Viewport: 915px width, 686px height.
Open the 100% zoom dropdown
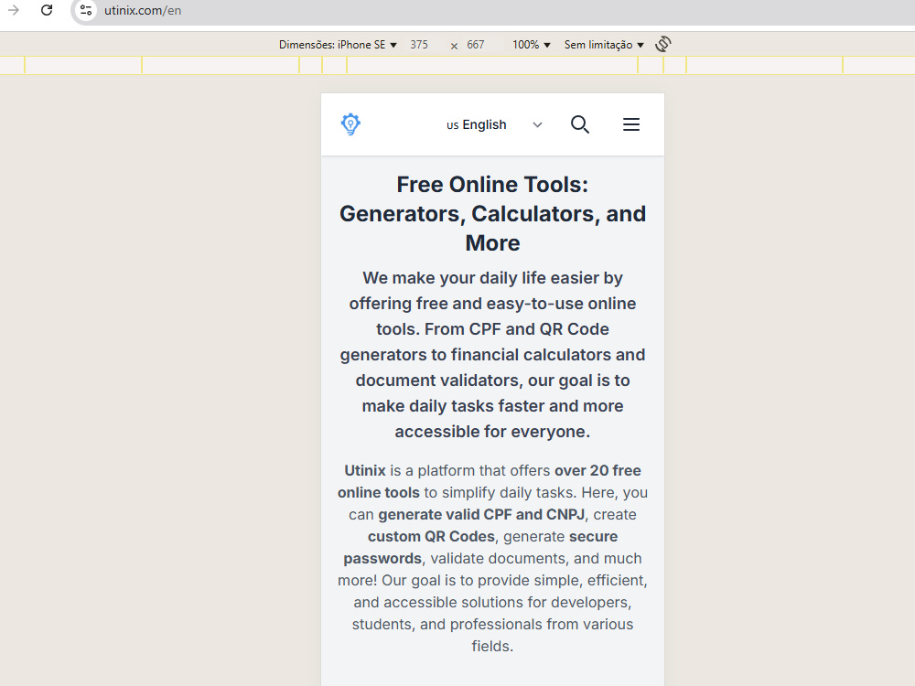pyautogui.click(x=531, y=45)
